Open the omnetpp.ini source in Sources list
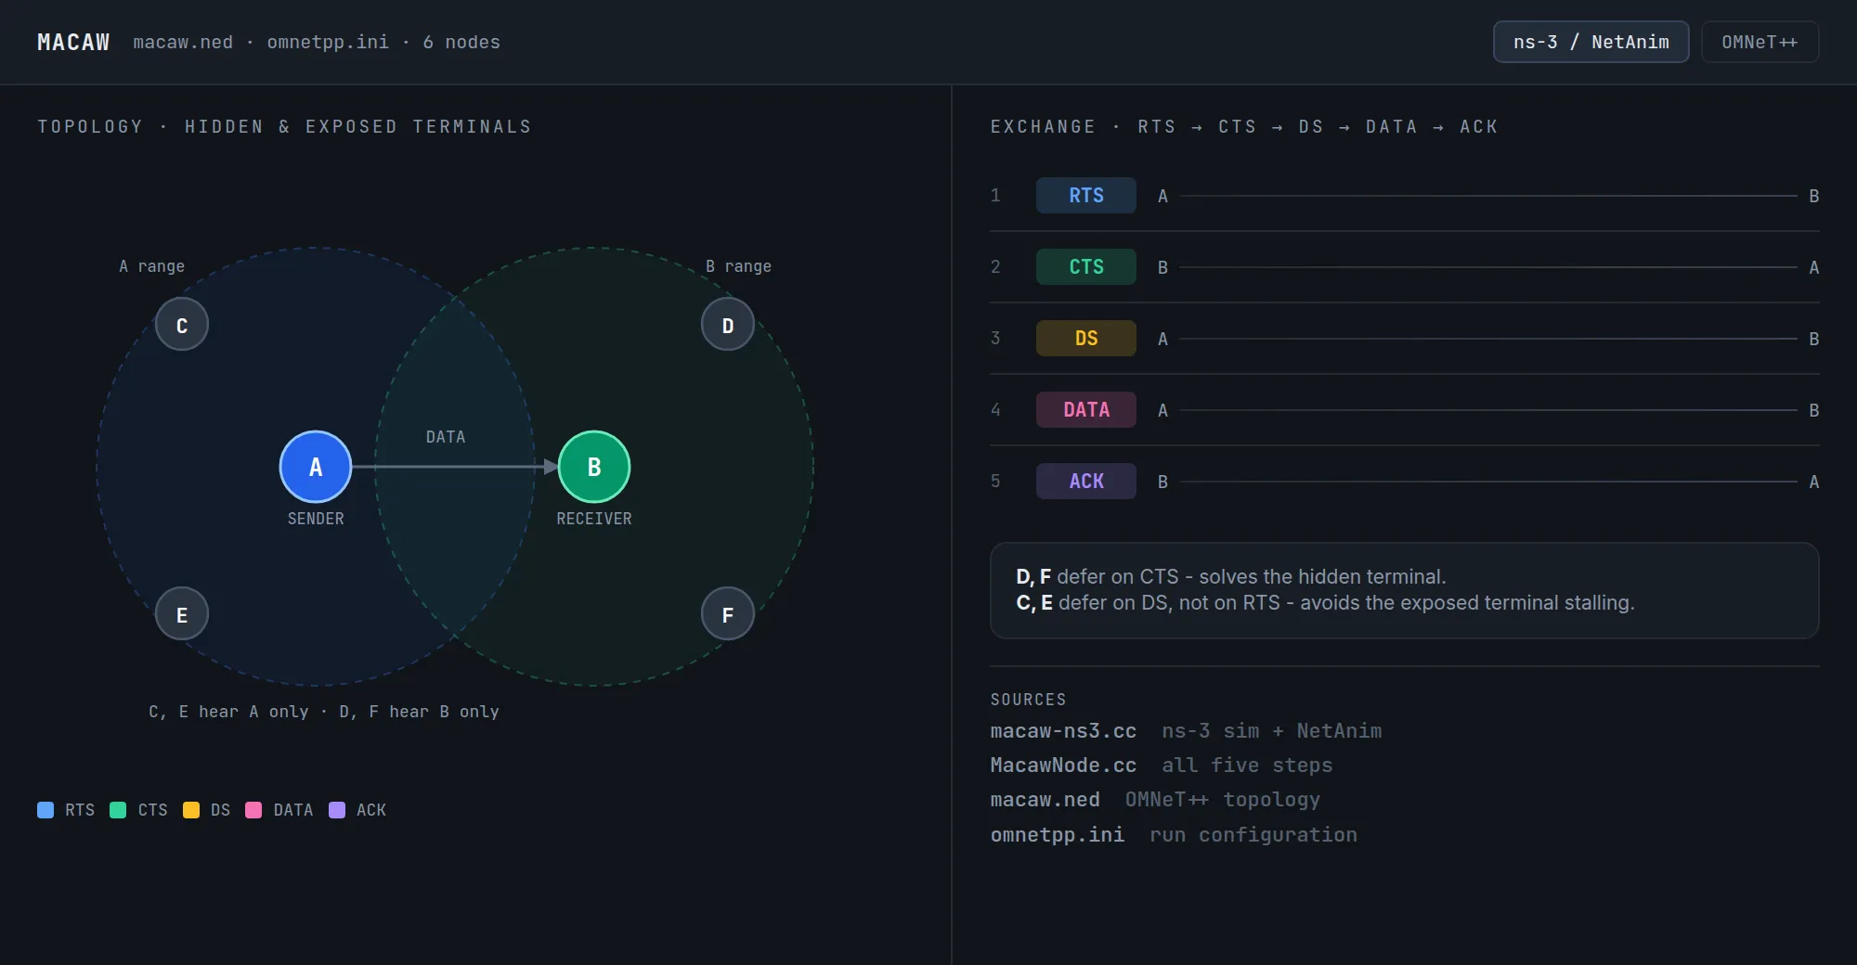This screenshot has width=1857, height=965. pos(1057,835)
